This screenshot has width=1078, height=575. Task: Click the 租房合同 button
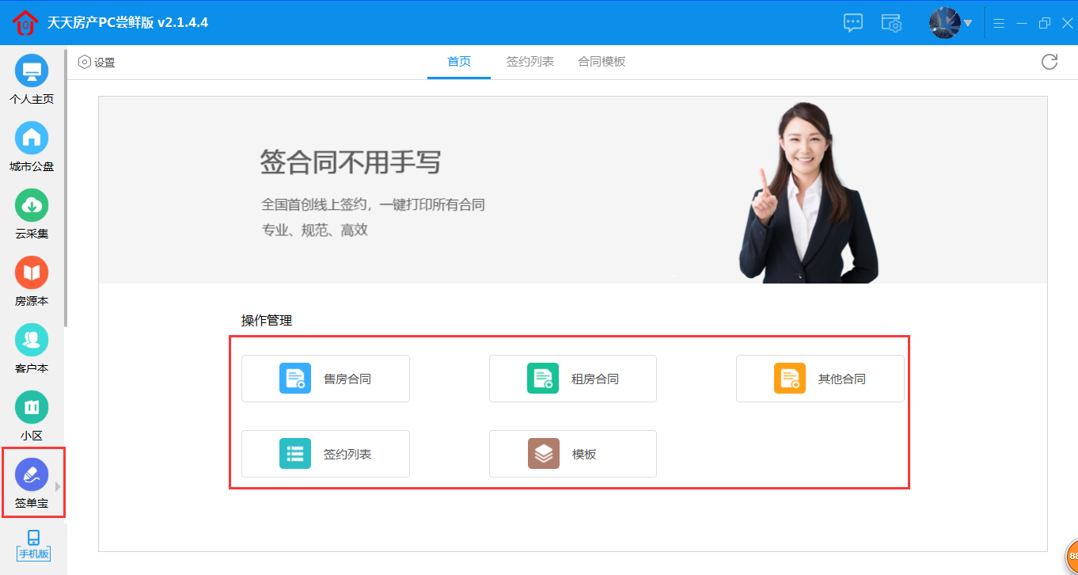click(573, 379)
